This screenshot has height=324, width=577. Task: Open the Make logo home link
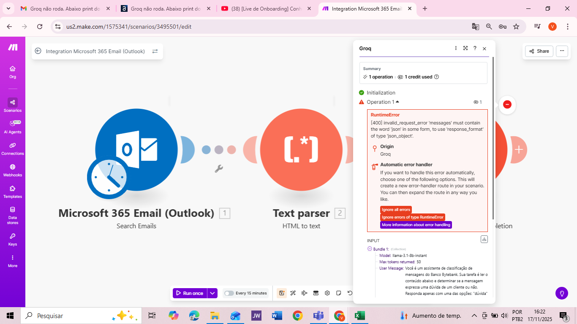pos(13,47)
